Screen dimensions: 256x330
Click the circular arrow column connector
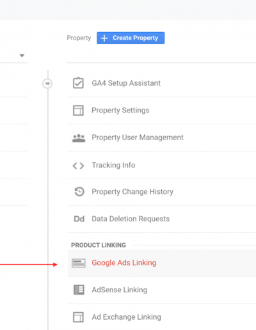click(47, 83)
